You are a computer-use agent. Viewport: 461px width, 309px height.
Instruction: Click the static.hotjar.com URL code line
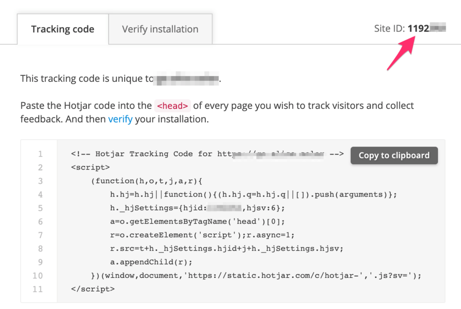coord(256,275)
